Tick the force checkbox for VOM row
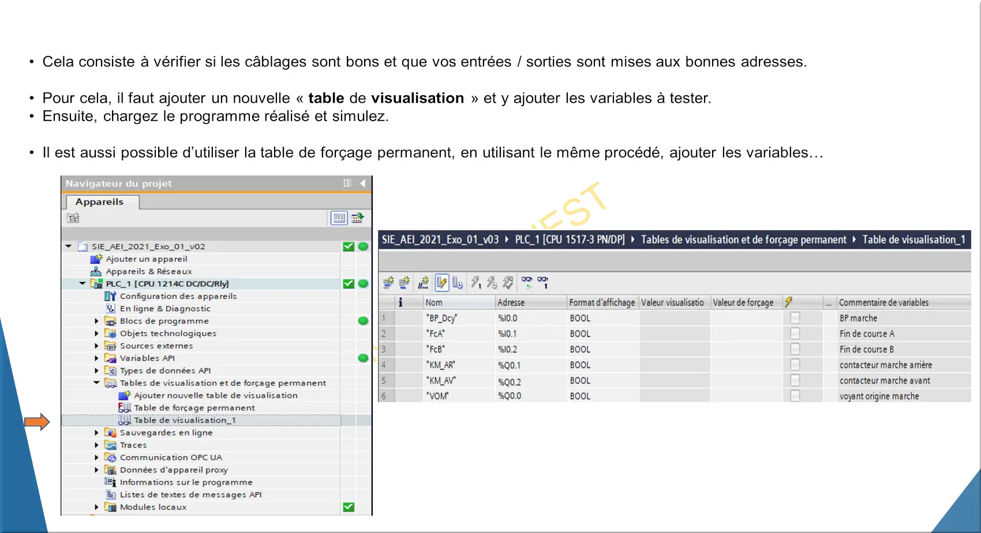The height and width of the screenshot is (533, 981). (795, 396)
